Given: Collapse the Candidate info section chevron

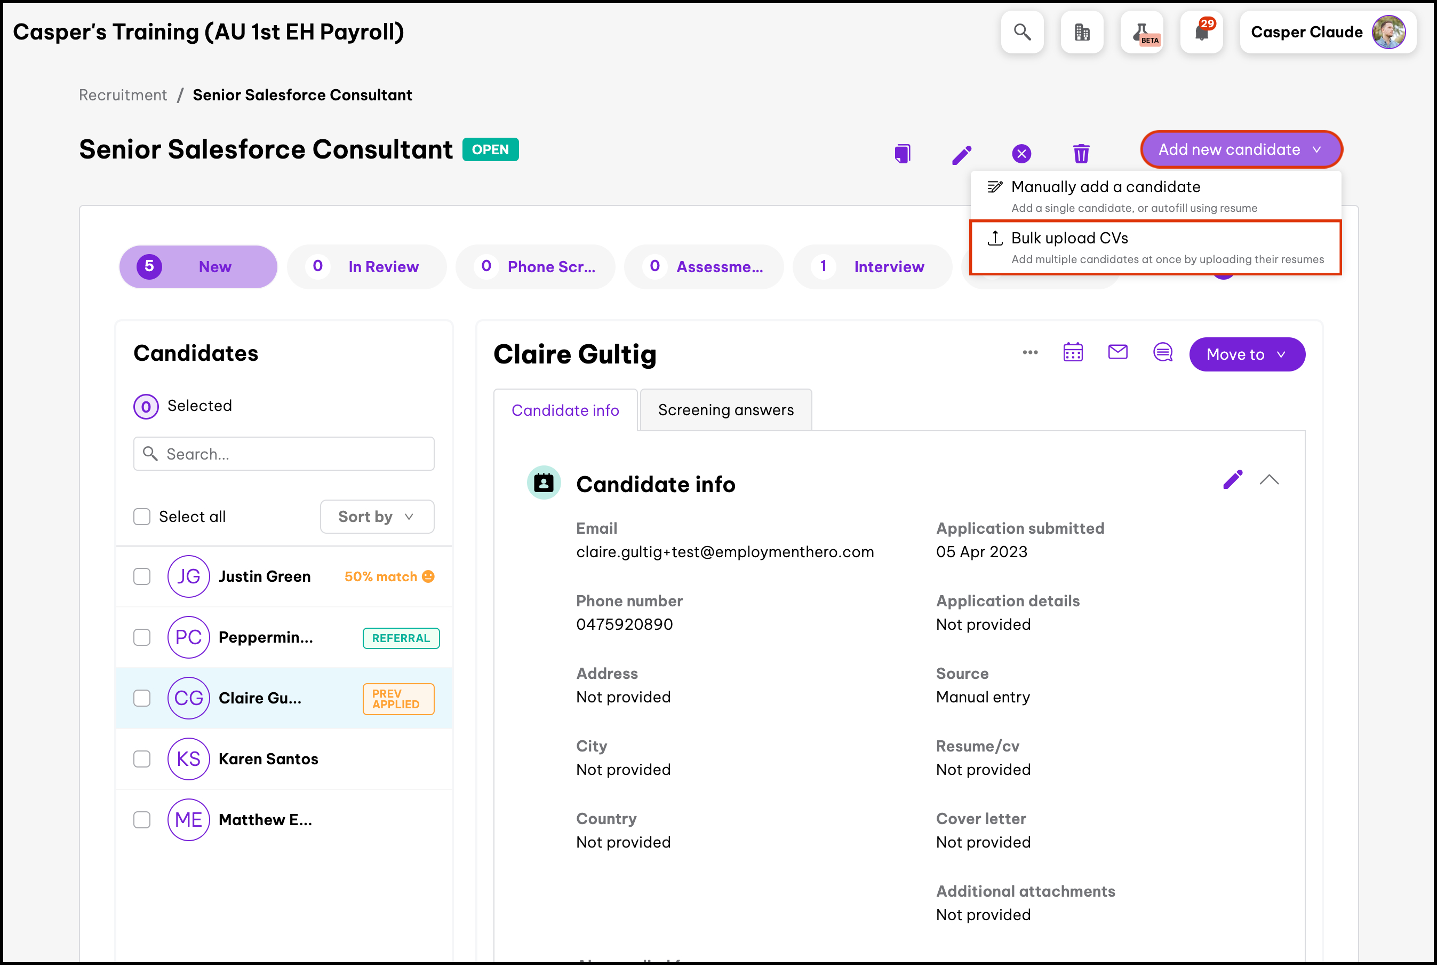Looking at the screenshot, I should point(1268,480).
